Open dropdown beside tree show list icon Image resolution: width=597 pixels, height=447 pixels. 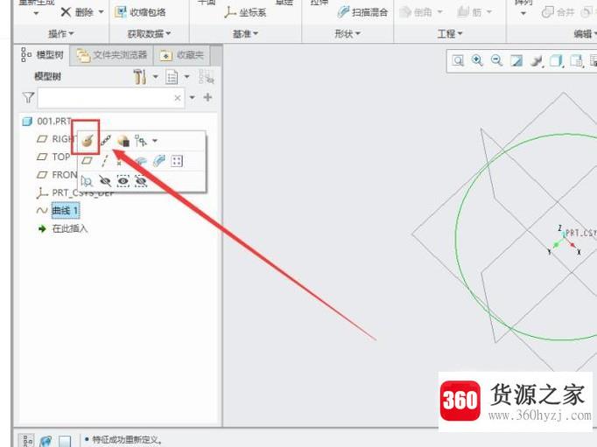point(186,76)
